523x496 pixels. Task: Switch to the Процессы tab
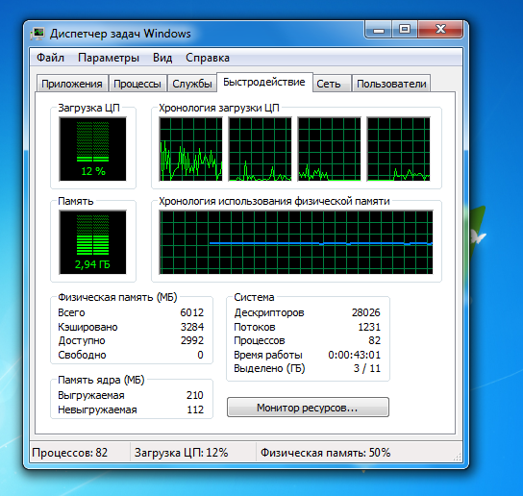[137, 84]
